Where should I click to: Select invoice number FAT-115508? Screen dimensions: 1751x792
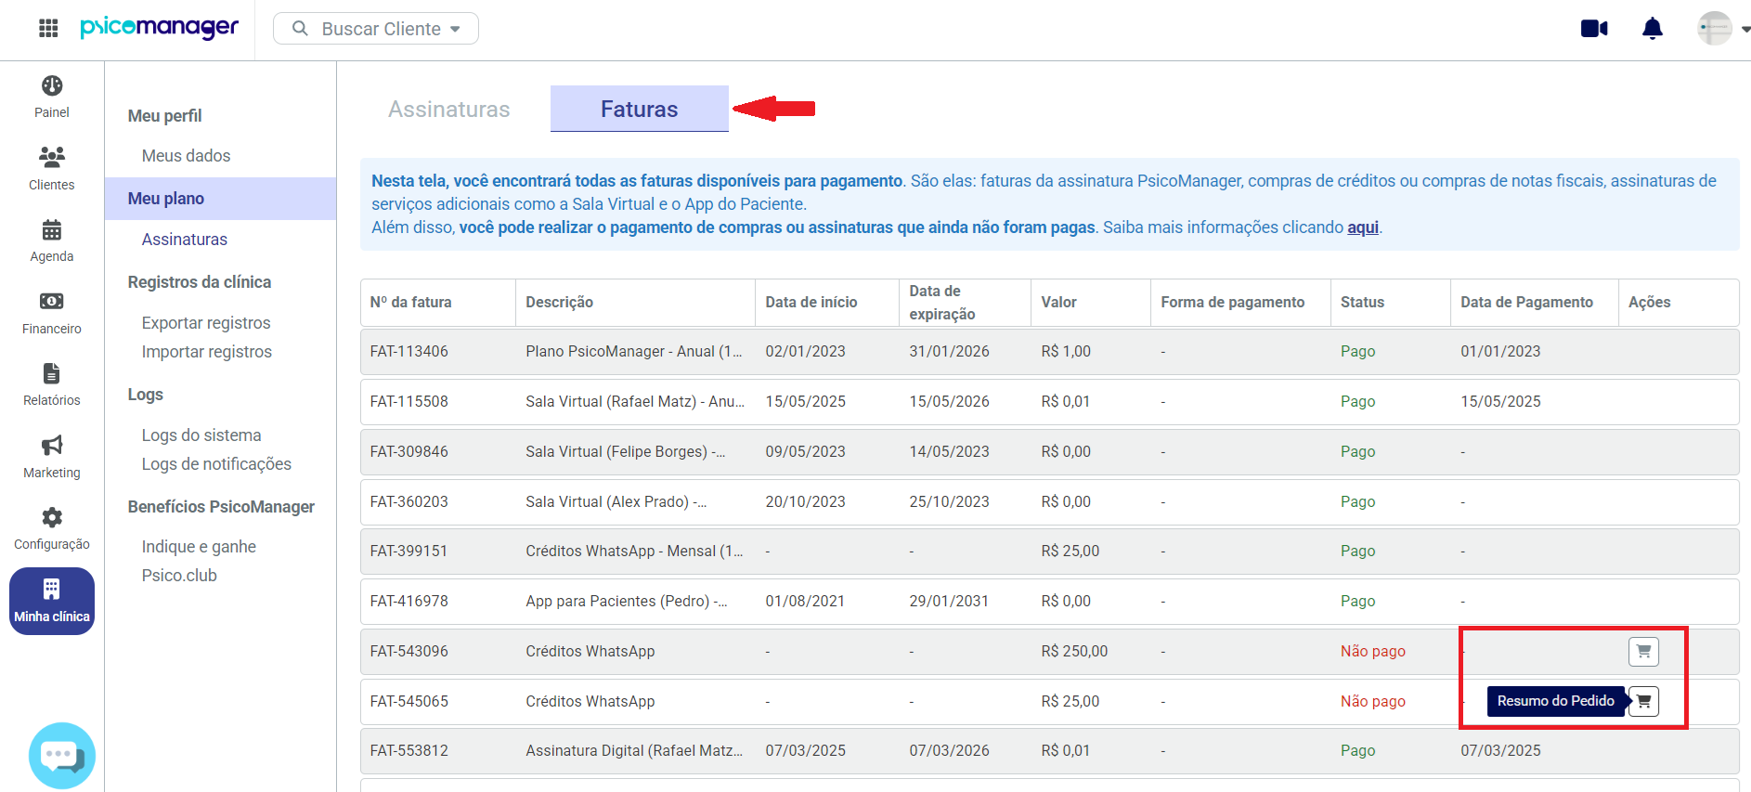click(x=409, y=402)
